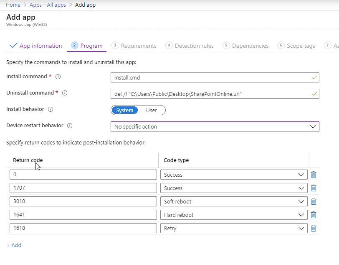Click the Windows app (Win32) subtitle

coord(27,25)
